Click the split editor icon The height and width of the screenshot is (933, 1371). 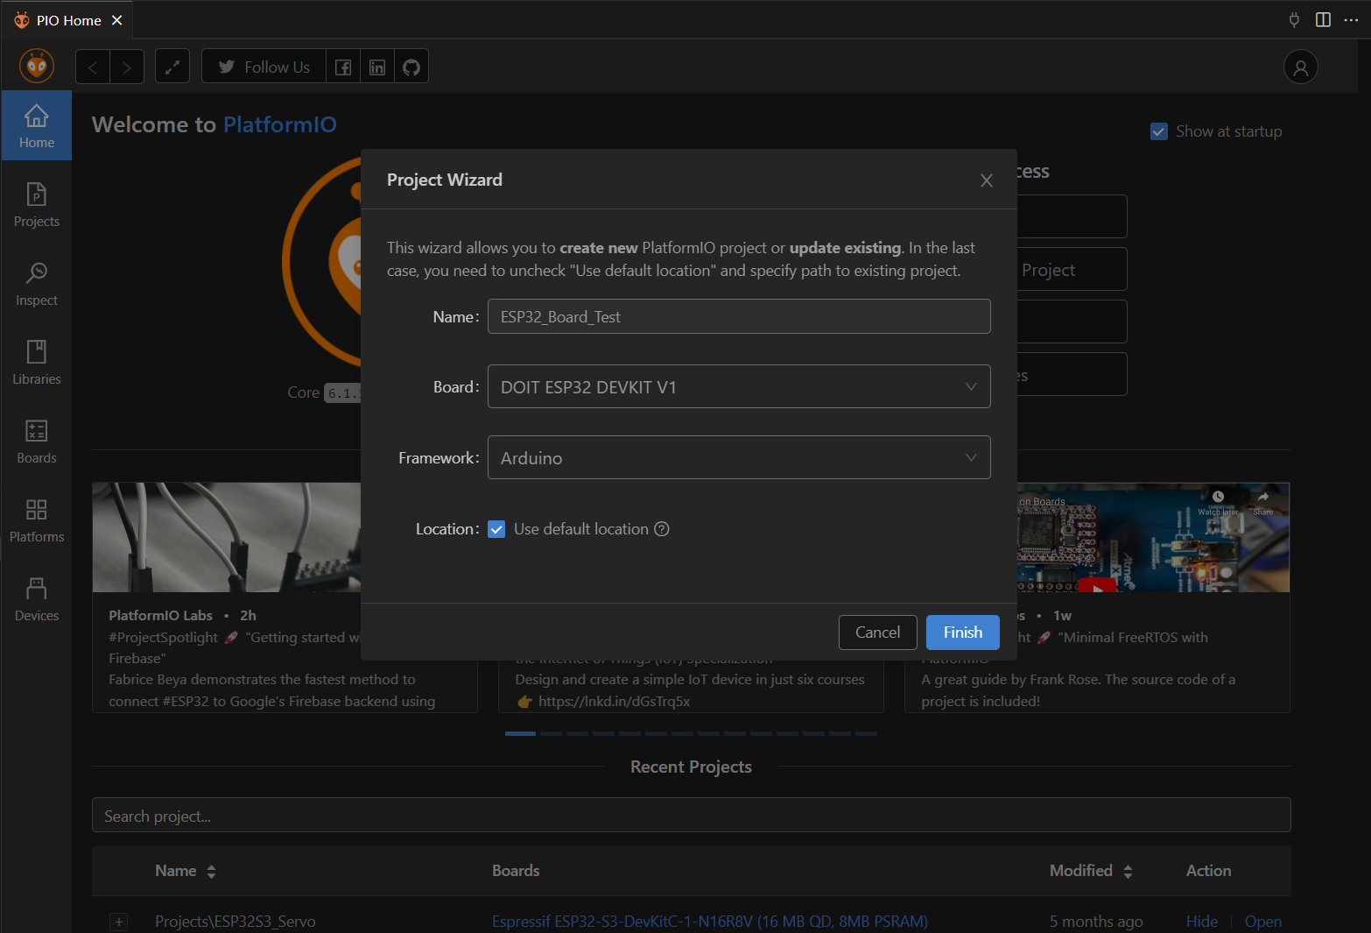point(1323,19)
